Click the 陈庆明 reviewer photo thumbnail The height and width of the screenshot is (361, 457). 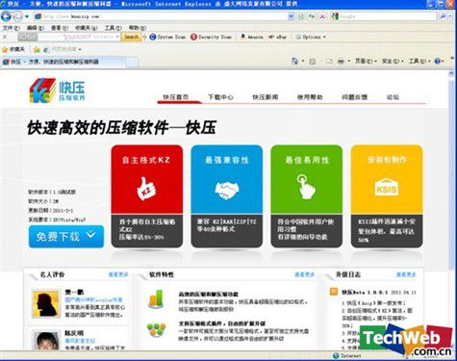(x=46, y=341)
